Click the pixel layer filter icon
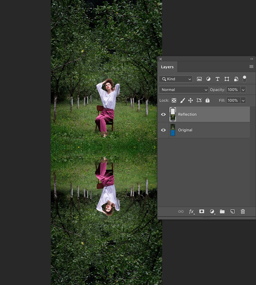The width and height of the screenshot is (256, 285). 199,79
